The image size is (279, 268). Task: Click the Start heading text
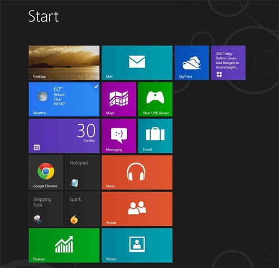[44, 16]
